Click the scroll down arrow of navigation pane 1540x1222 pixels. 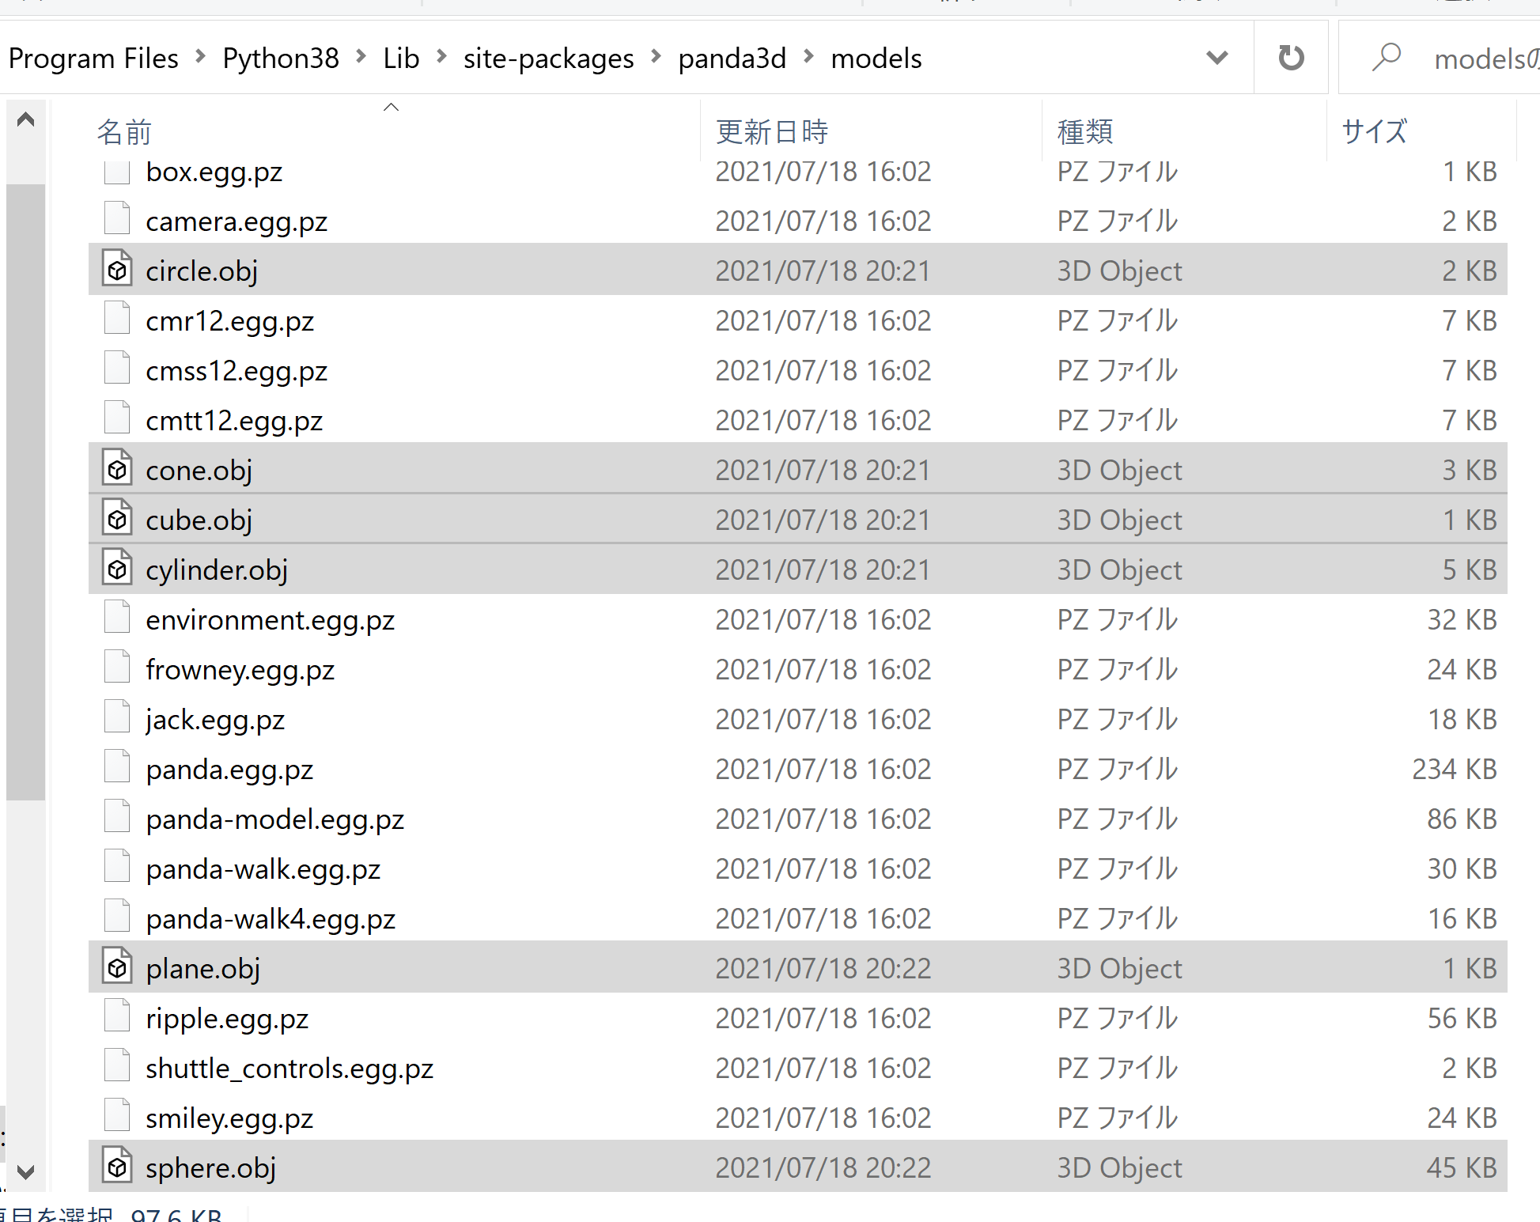tap(25, 1171)
